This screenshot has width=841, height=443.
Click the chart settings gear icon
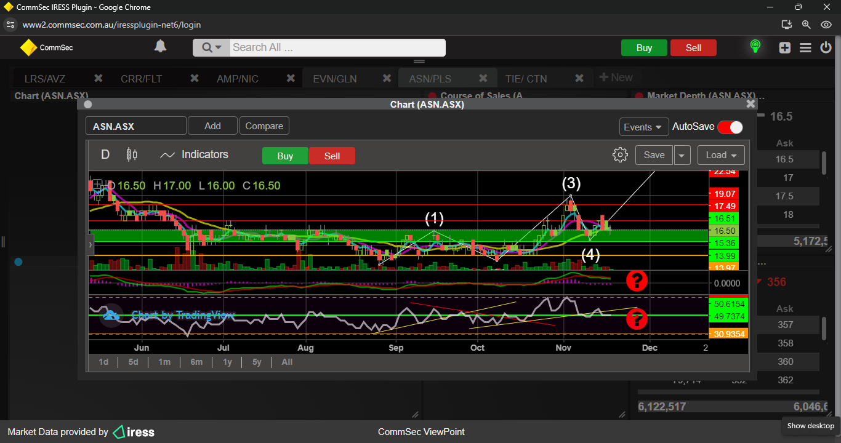click(x=620, y=155)
